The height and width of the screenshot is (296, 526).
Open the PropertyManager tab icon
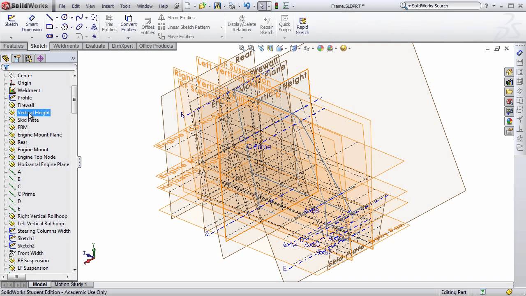17,58
